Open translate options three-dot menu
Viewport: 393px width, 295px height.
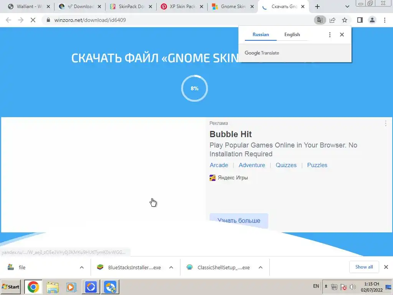pyautogui.click(x=330, y=35)
